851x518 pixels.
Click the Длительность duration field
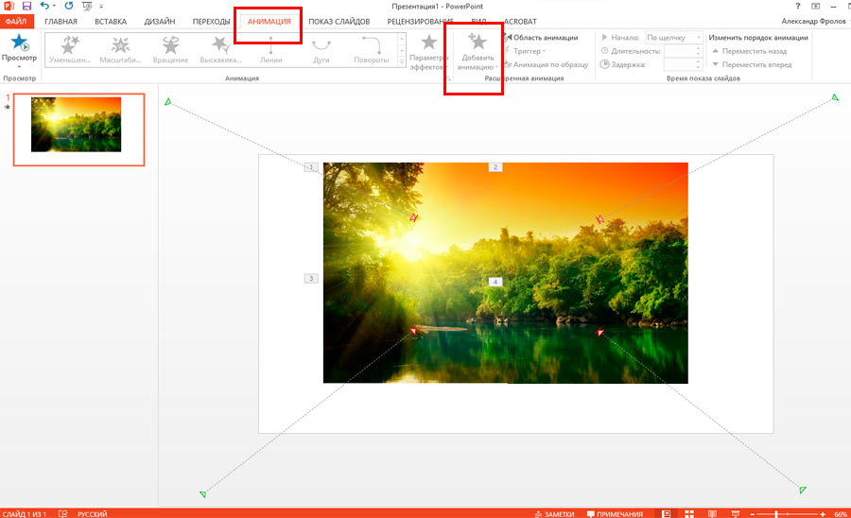click(683, 51)
